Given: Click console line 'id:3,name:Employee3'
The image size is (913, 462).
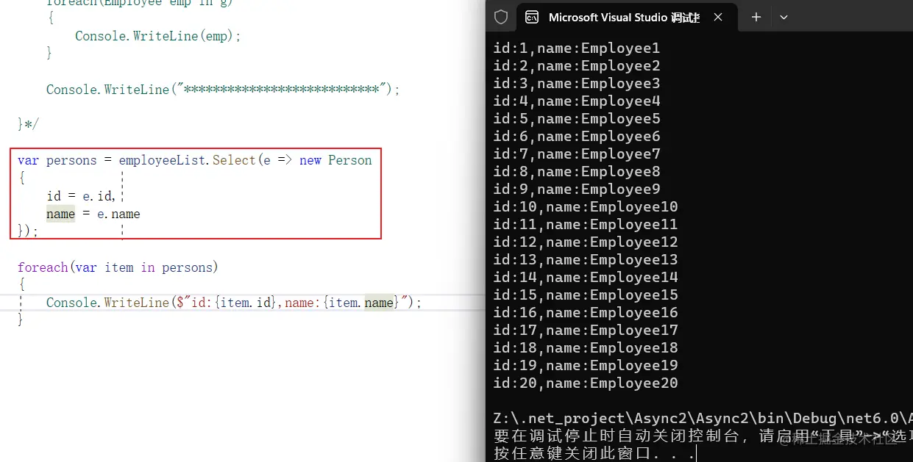Looking at the screenshot, I should [x=577, y=84].
